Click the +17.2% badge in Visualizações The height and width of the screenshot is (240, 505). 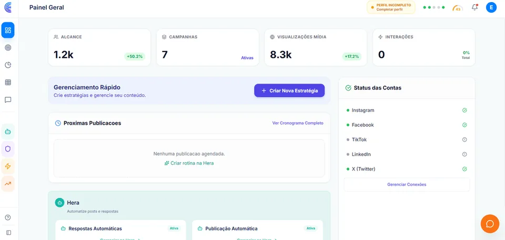352,57
